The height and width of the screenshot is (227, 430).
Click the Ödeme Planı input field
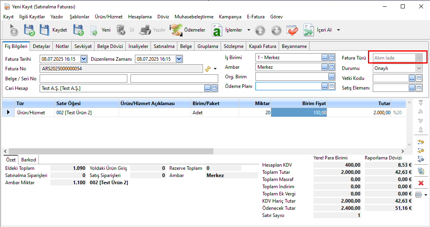coord(288,86)
